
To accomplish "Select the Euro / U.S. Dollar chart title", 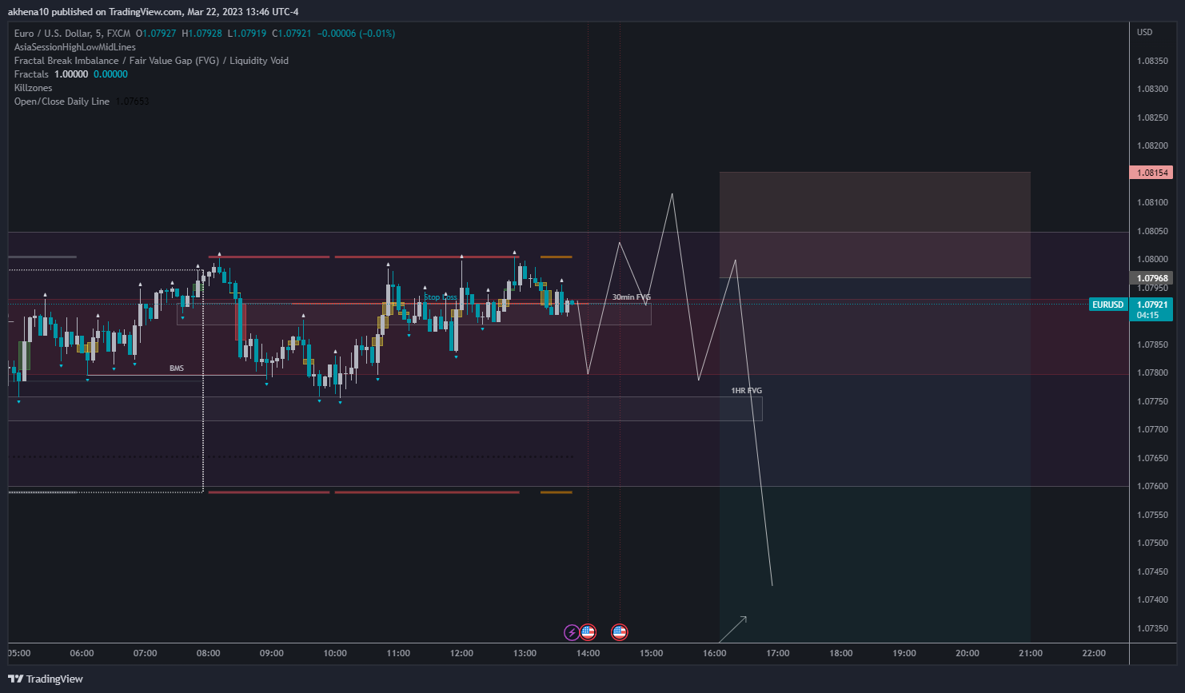I will pos(72,34).
